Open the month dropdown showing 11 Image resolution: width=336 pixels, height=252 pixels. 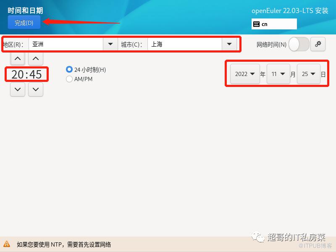278,74
